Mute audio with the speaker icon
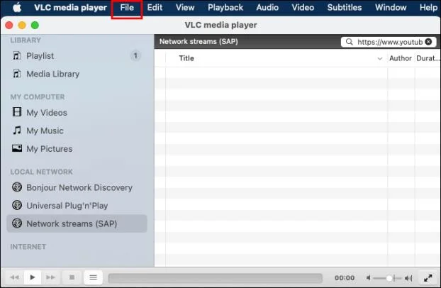 [368, 278]
